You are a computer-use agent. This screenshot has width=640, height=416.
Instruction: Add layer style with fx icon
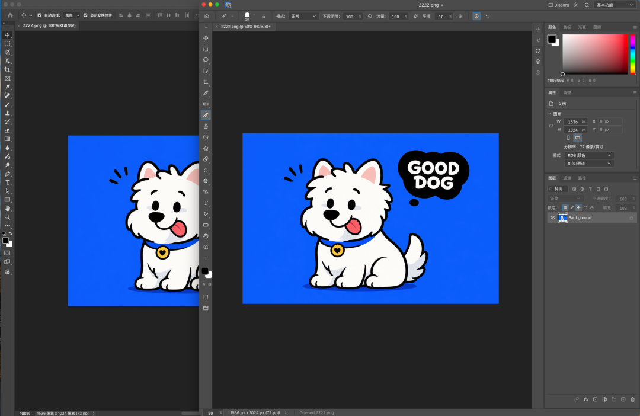586,399
